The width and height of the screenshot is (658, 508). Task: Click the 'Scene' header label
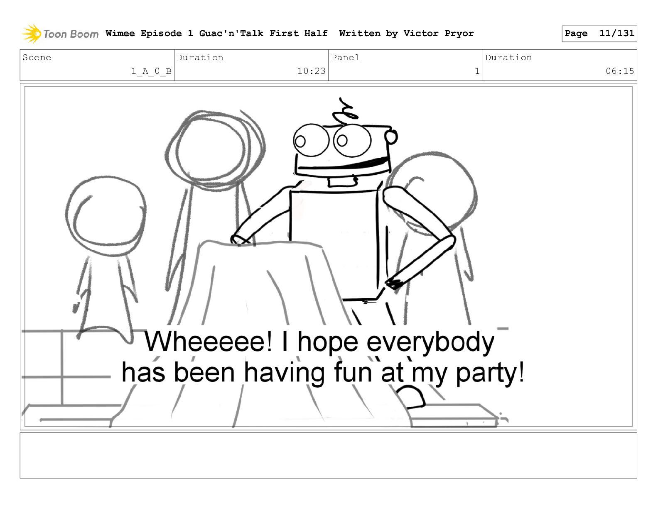(x=37, y=57)
